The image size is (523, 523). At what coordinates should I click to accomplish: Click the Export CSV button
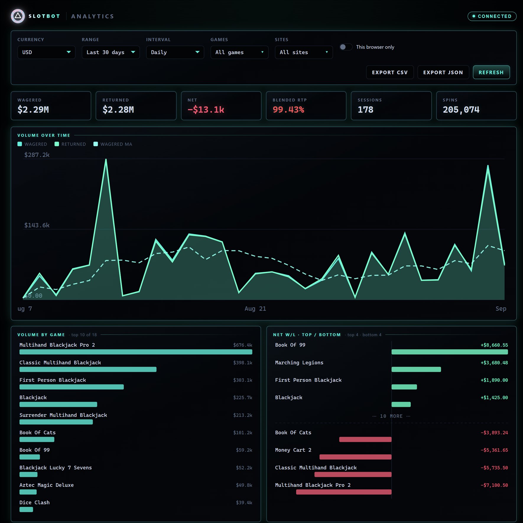coord(390,72)
